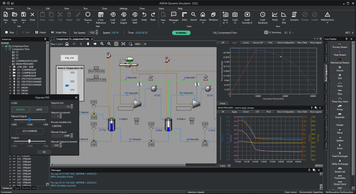Click the Load Full icon
Viewport: 356px width, 194px height.
[113, 15]
